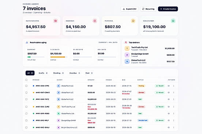Click DesignEdge GmbH avatar in Top debtors

(x=127, y=55)
